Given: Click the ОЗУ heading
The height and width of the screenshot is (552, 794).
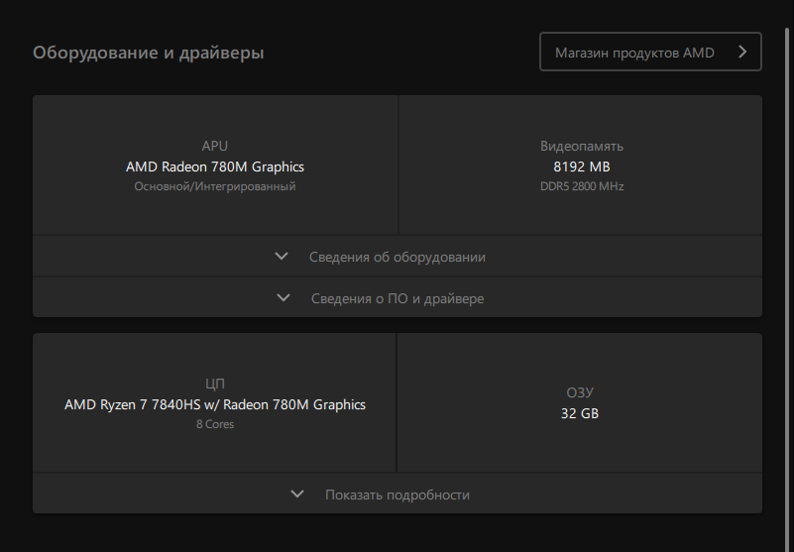Looking at the screenshot, I should tap(580, 392).
